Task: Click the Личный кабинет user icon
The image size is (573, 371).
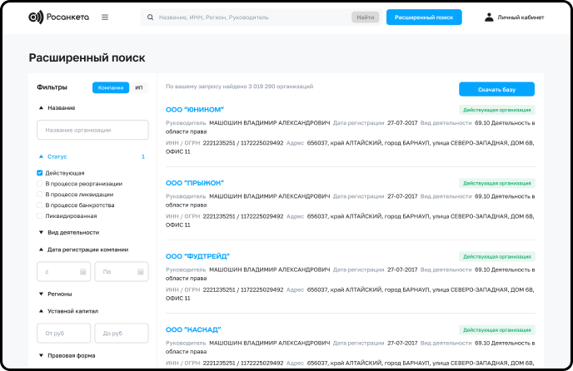Action: click(489, 17)
